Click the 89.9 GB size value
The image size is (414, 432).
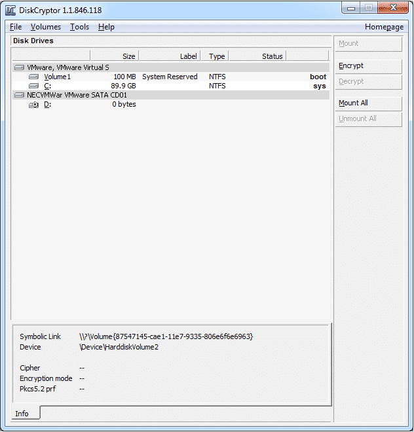pos(123,86)
